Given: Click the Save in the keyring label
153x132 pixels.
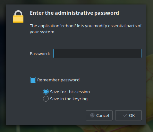Looking at the screenshot, I should pos(69,99).
